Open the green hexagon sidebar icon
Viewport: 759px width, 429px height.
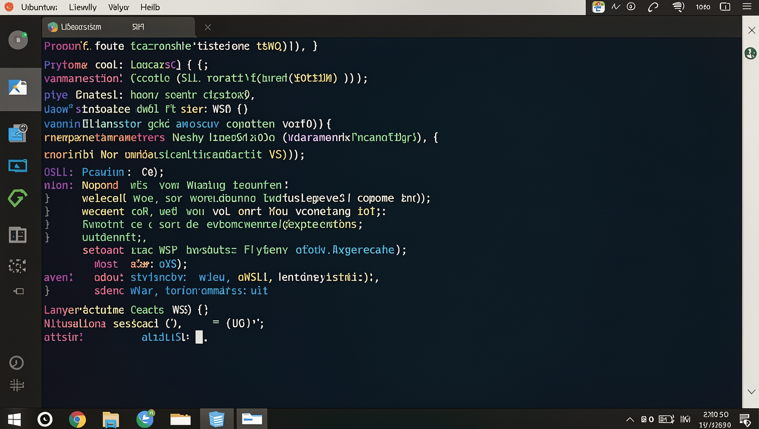(18, 197)
